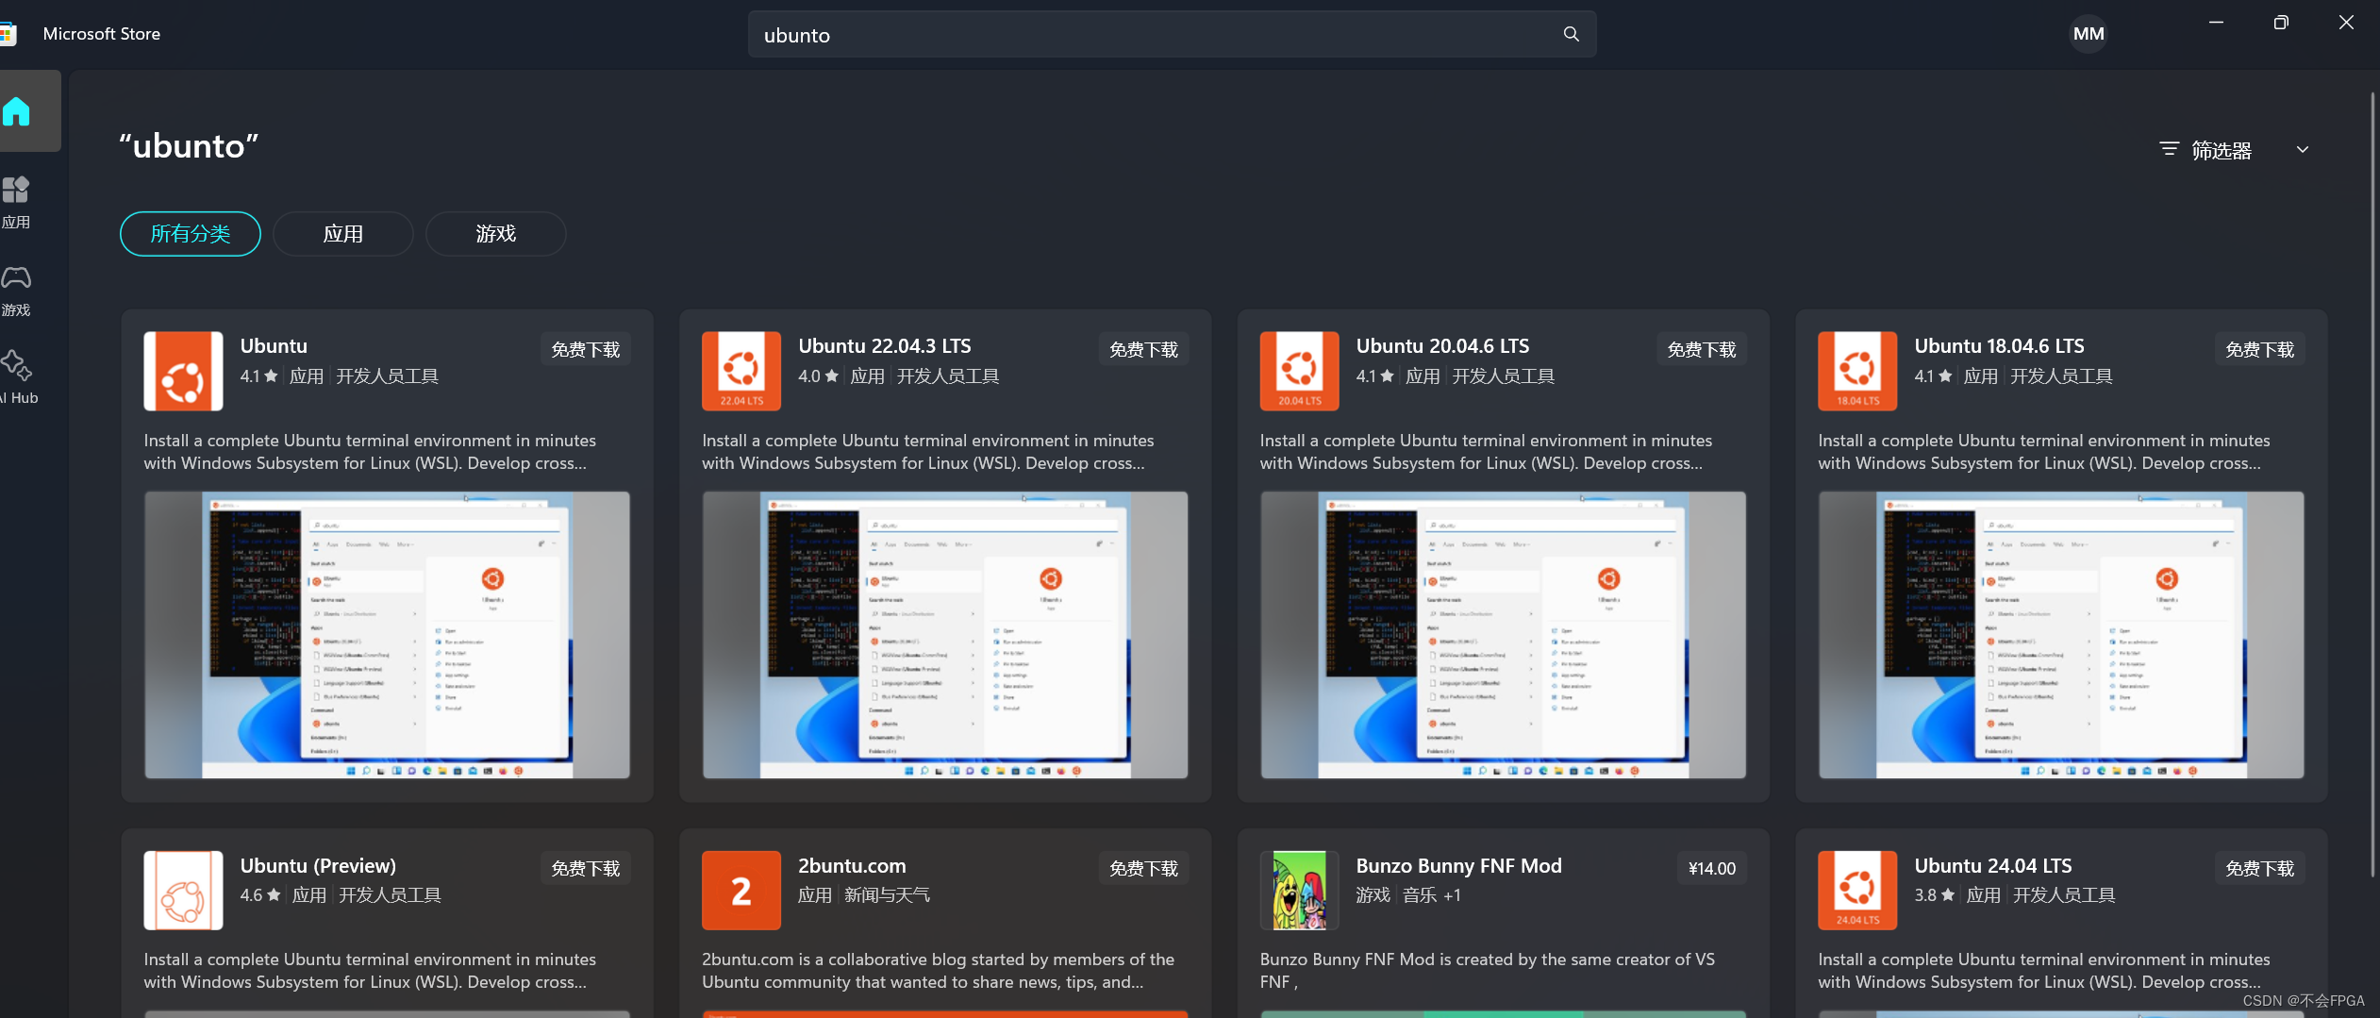The width and height of the screenshot is (2380, 1018).
Task: Click the search box containing ubunto
Action: pos(1172,34)
